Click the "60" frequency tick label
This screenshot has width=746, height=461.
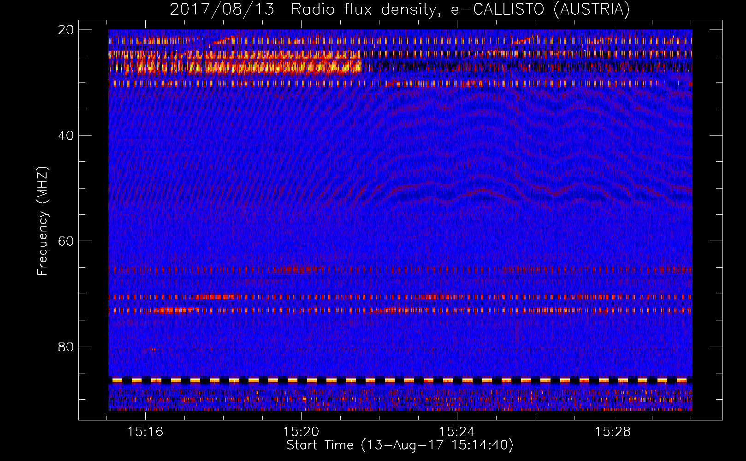click(66, 241)
